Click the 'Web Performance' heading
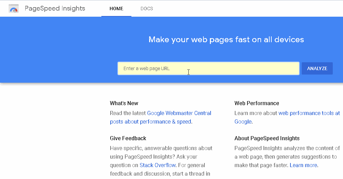343x179 pixels. 257,103
